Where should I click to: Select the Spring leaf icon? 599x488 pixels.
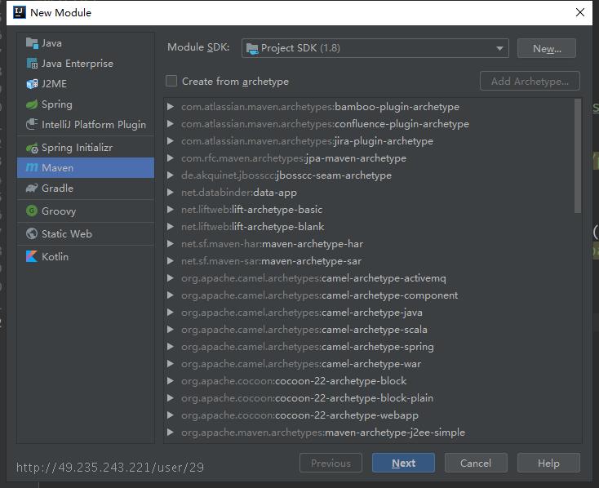[x=32, y=104]
